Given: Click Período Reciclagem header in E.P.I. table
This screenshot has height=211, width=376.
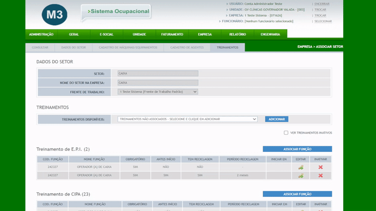Looking at the screenshot, I should coord(243,159).
